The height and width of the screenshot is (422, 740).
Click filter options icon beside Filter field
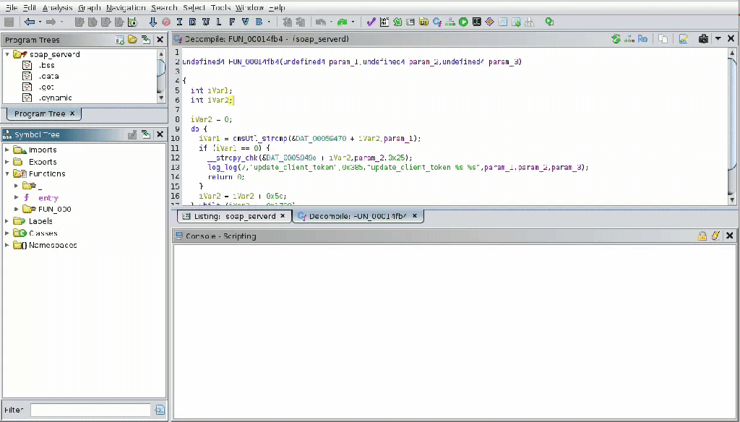tap(160, 410)
